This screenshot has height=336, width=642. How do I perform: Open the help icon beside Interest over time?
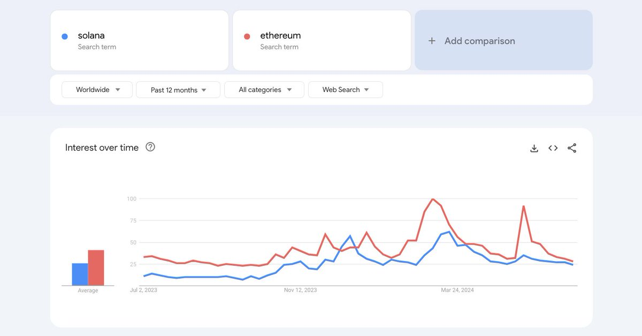point(150,147)
